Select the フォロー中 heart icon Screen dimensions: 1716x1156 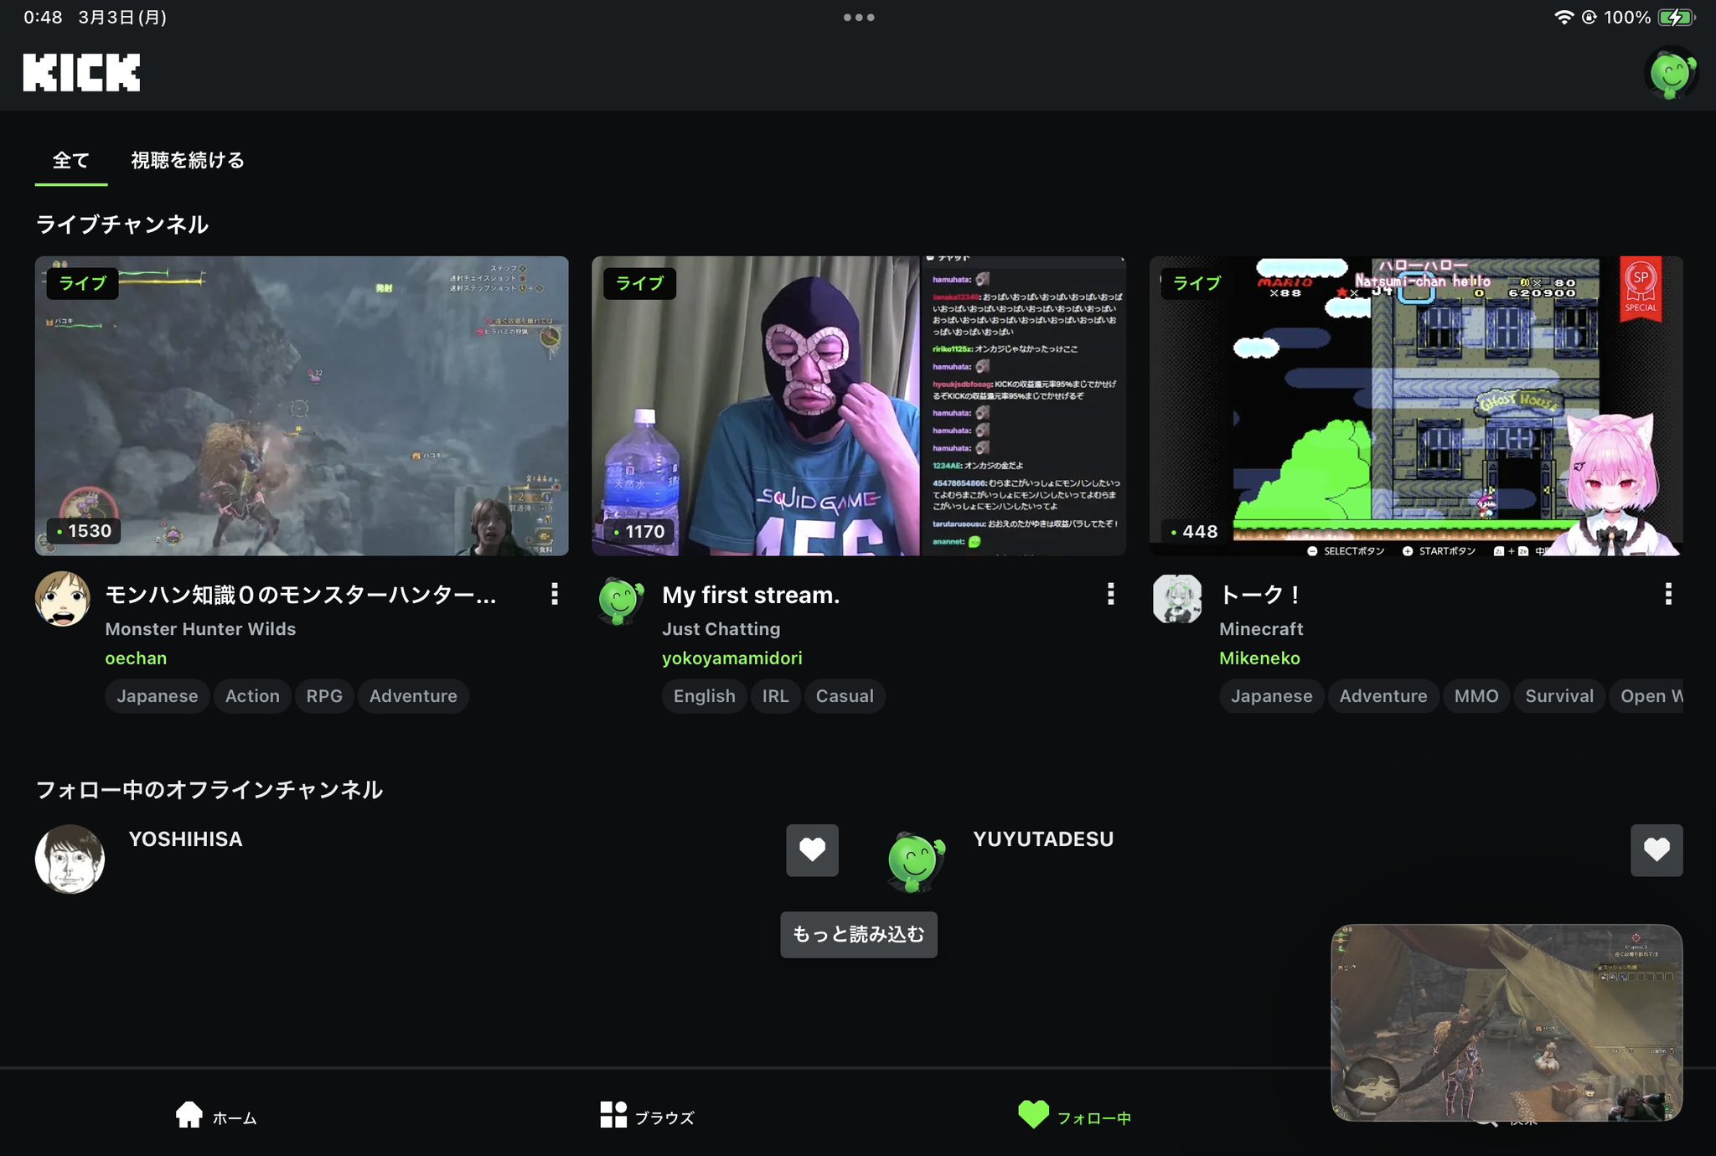point(1036,1114)
